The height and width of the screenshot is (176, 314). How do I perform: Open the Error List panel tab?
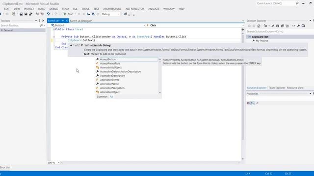tap(5, 167)
